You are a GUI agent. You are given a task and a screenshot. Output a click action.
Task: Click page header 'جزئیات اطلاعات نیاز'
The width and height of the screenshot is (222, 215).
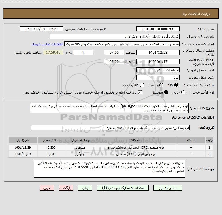(196, 14)
